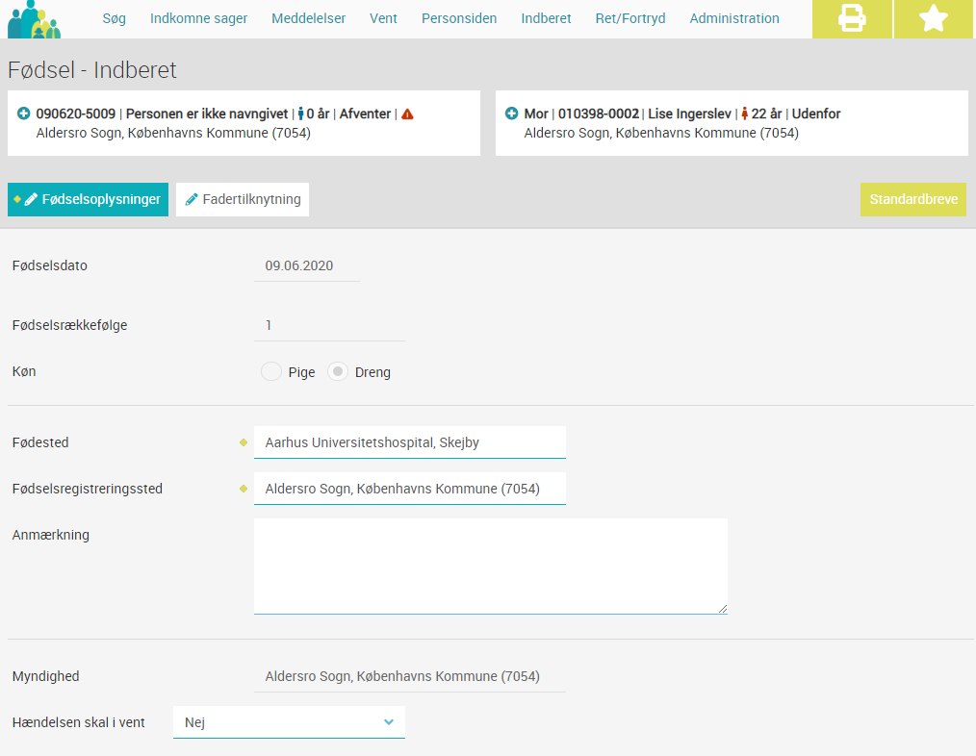Click the 'Fødsel - Indberet' heading
976x756 pixels.
pos(92,69)
